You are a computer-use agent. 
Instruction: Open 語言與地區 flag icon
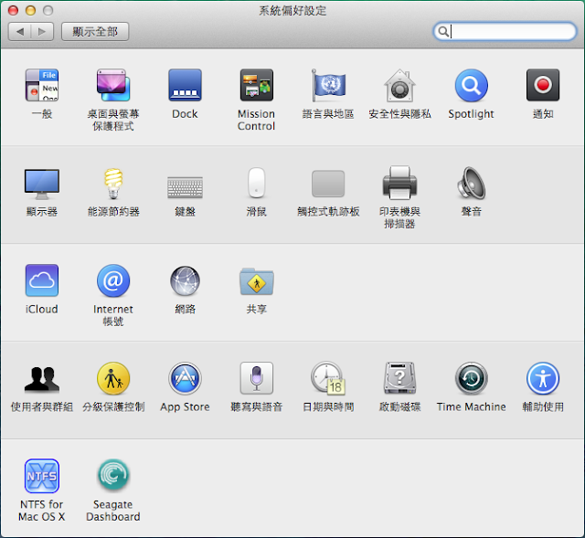[328, 85]
